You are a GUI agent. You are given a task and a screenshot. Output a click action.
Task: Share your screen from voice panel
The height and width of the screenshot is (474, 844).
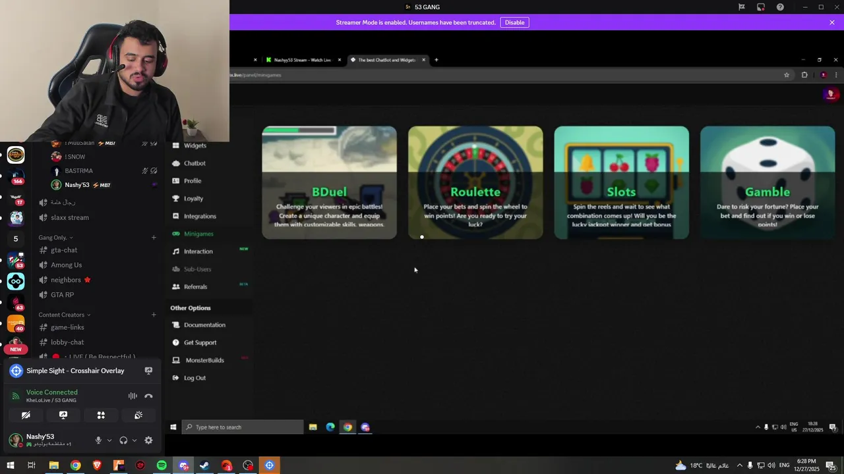pyautogui.click(x=63, y=415)
